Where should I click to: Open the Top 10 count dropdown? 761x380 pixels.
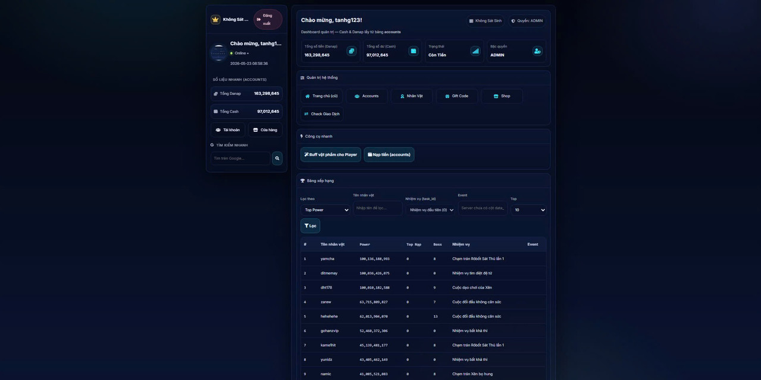pyautogui.click(x=528, y=210)
